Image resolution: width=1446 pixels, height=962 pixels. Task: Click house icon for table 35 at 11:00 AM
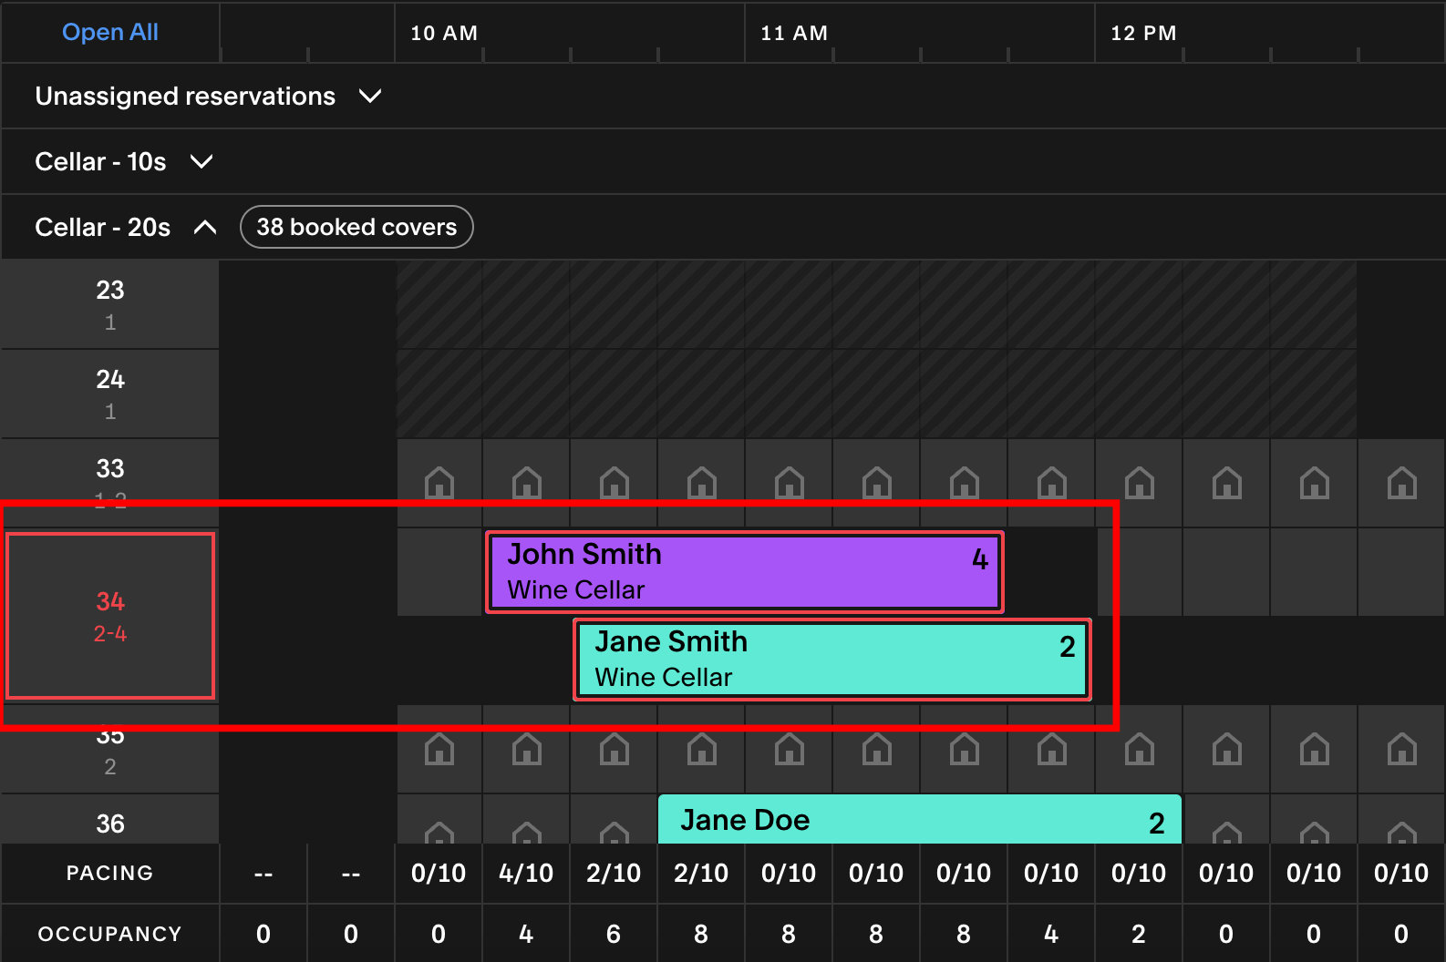(x=790, y=750)
